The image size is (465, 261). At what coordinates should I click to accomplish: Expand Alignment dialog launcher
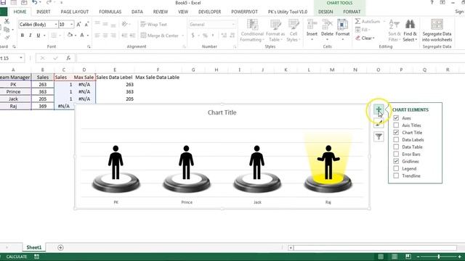pyautogui.click(x=184, y=46)
